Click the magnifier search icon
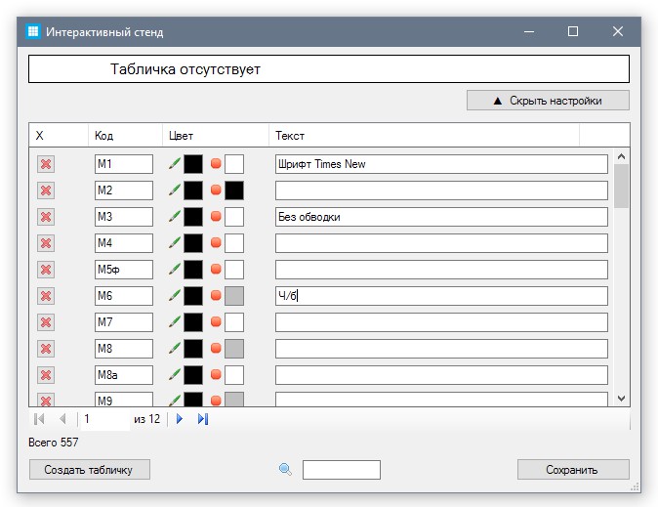The image size is (658, 507). click(286, 470)
